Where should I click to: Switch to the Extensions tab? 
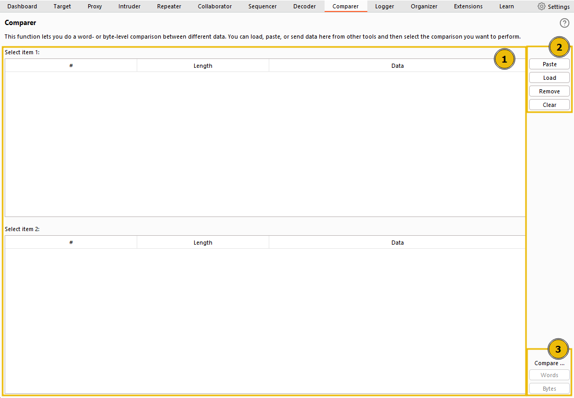coord(468,6)
